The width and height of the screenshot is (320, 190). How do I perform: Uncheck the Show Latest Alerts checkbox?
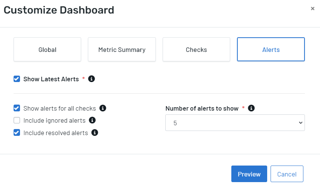17,79
